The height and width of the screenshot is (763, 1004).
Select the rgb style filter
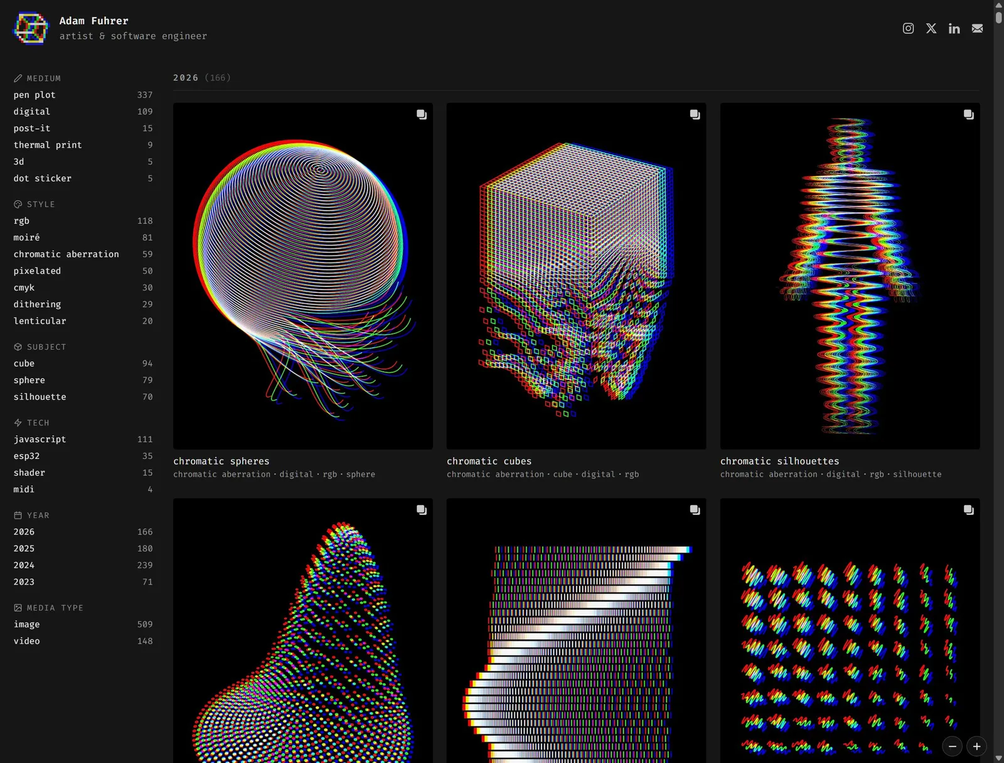click(83, 221)
